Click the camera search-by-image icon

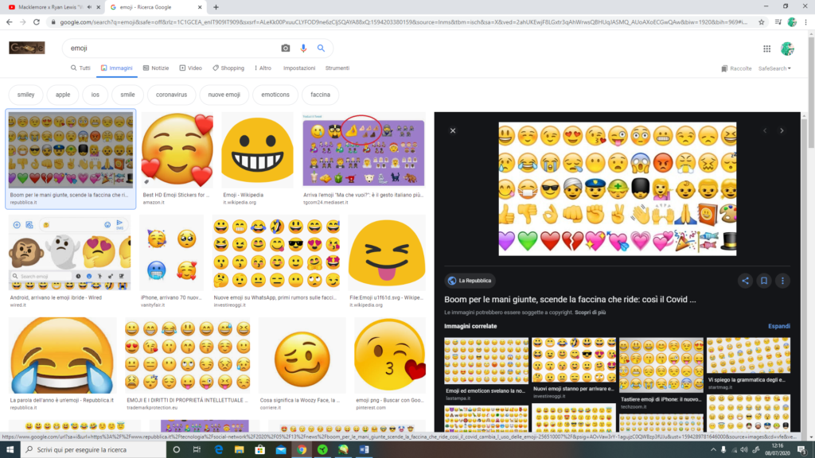[x=286, y=48]
